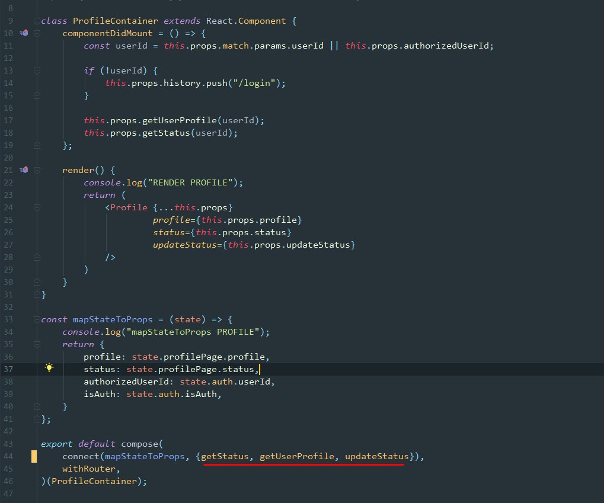Click the fold end marker on line 30
Image resolution: width=604 pixels, height=503 pixels.
(x=37, y=282)
